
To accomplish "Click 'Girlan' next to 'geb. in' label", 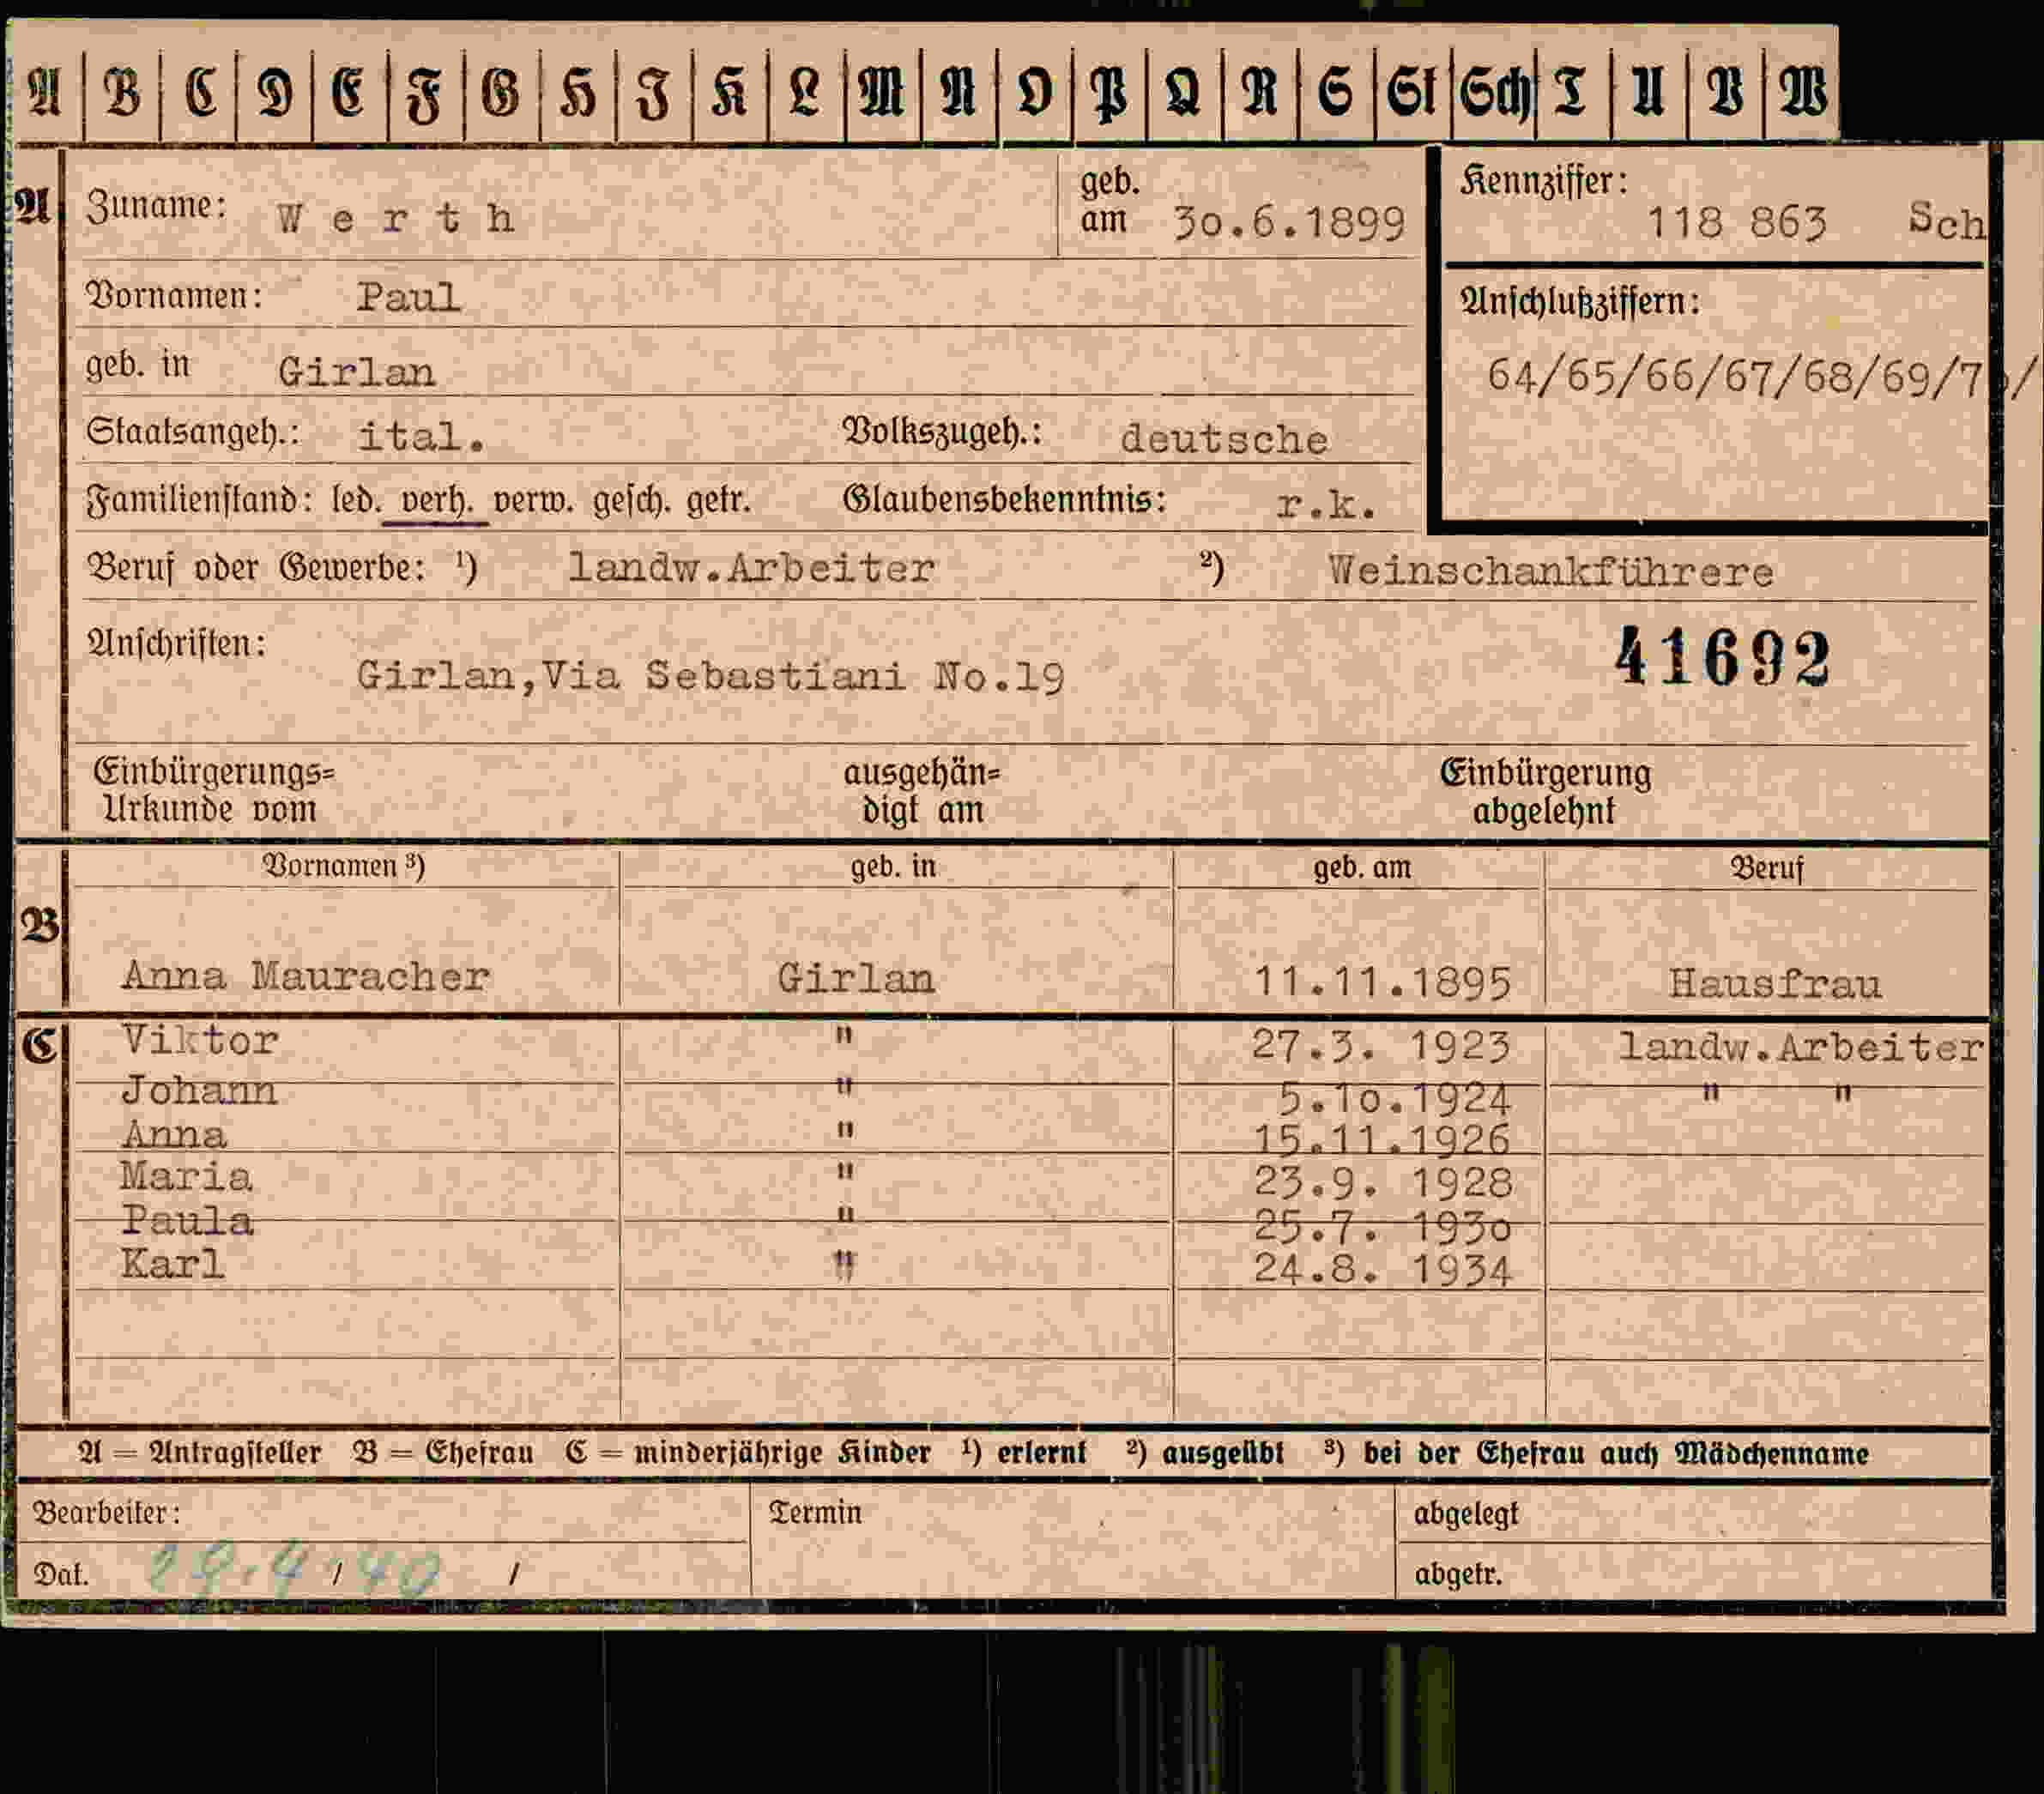I will [x=356, y=373].
